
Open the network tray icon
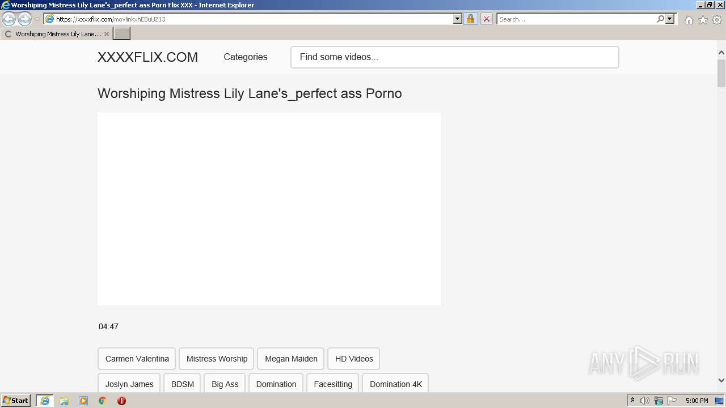[659, 401]
